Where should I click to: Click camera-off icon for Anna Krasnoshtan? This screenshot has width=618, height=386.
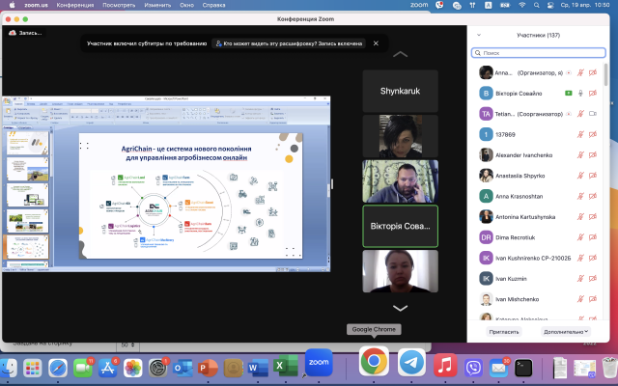[x=592, y=196]
